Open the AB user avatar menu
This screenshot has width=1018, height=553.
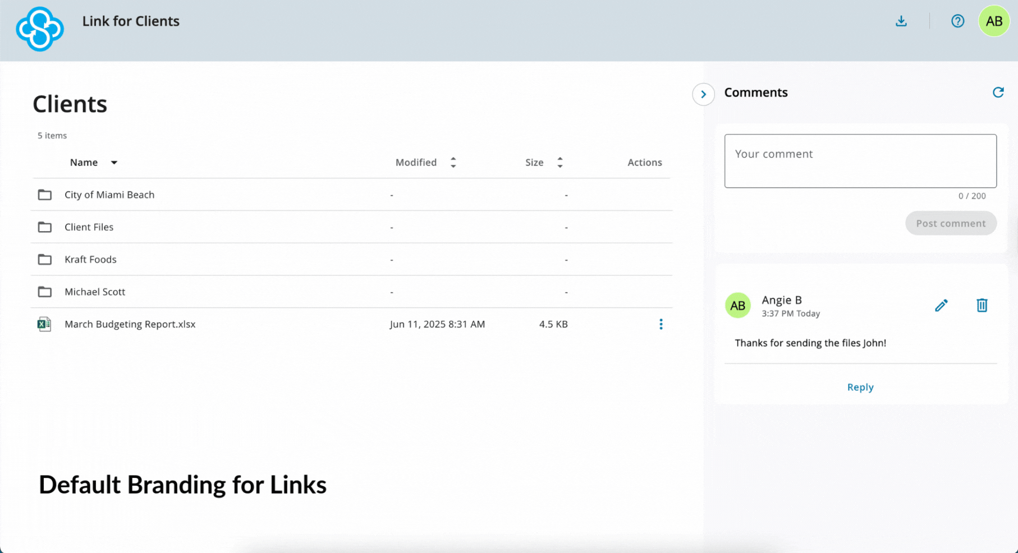(x=993, y=21)
